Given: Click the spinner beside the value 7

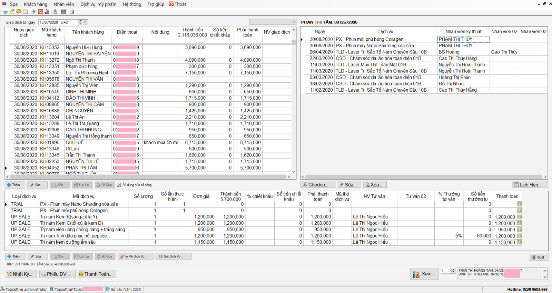Looking at the screenshot, I should 453,271.
